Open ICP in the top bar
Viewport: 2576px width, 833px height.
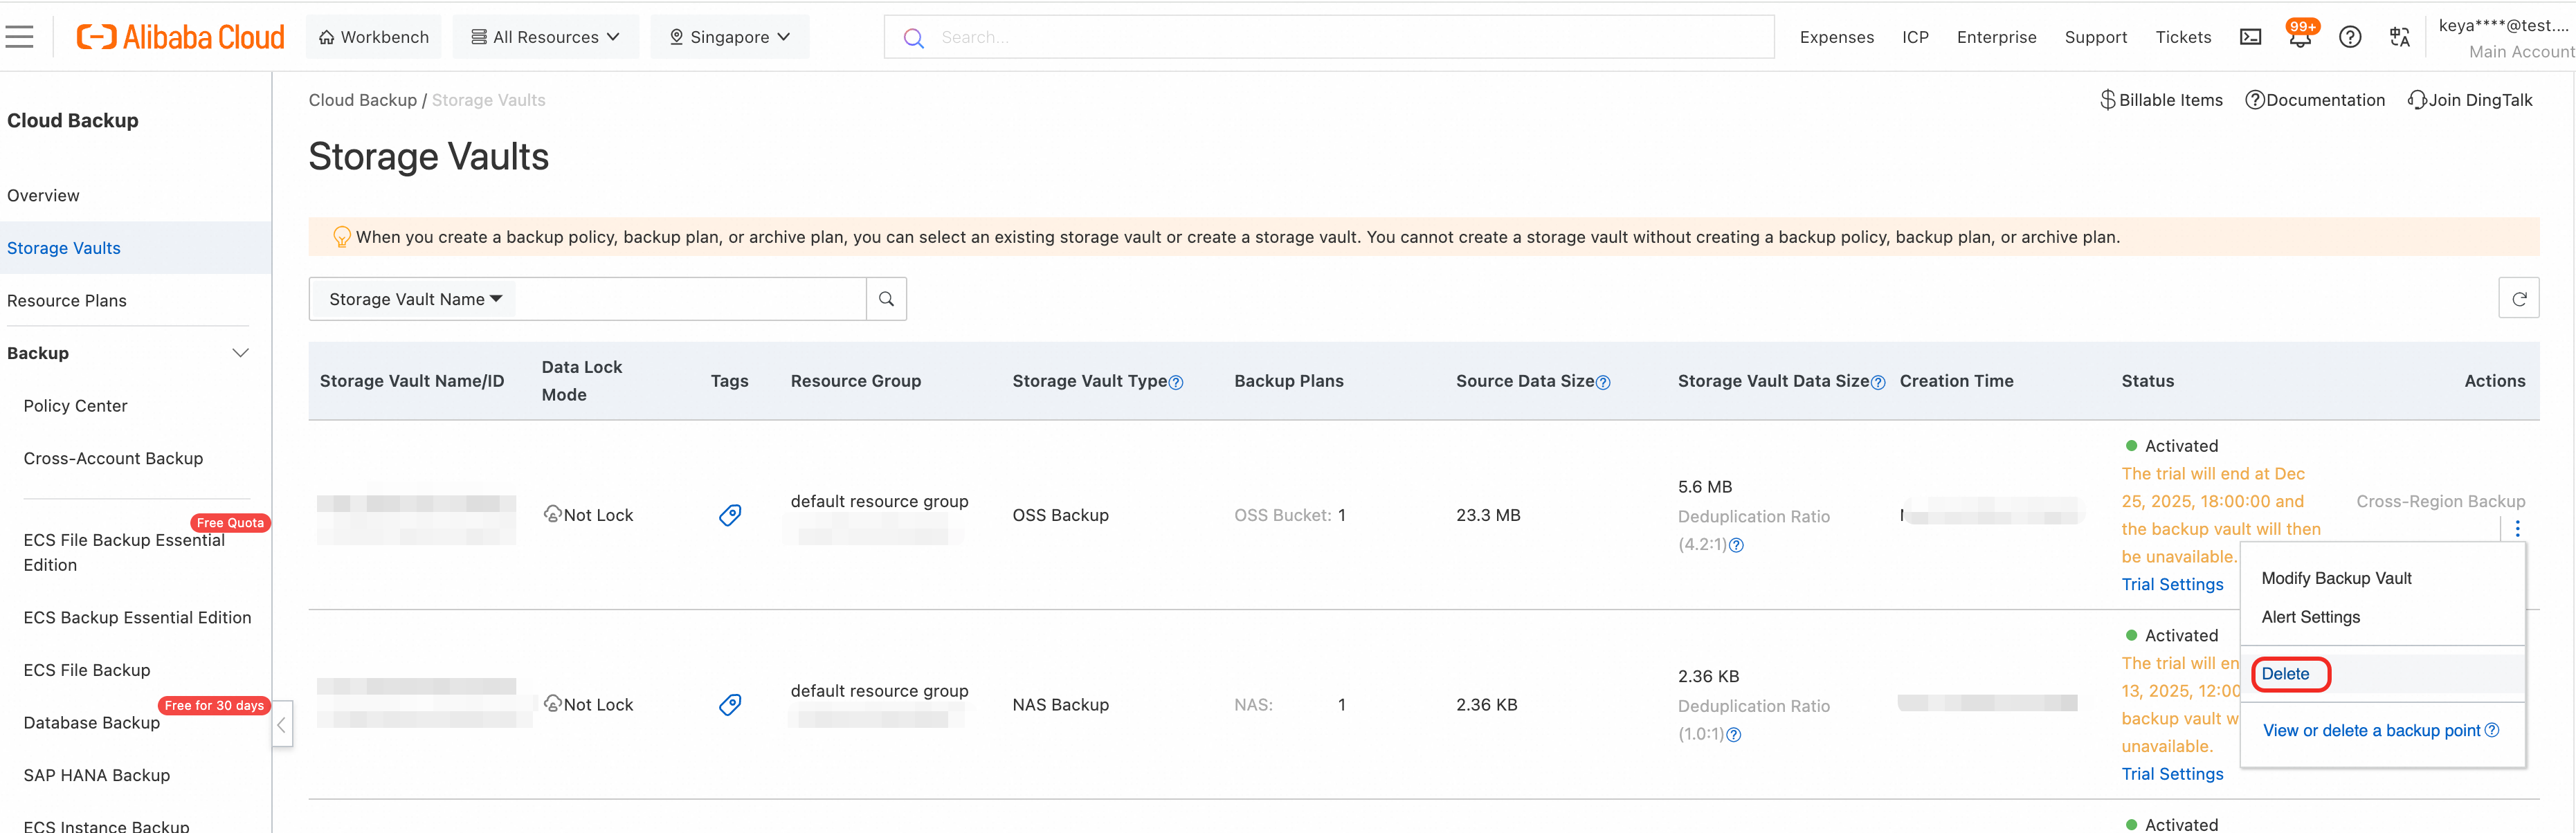(x=1915, y=37)
